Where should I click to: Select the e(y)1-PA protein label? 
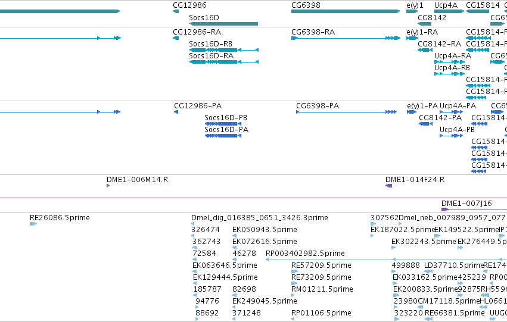(422, 105)
